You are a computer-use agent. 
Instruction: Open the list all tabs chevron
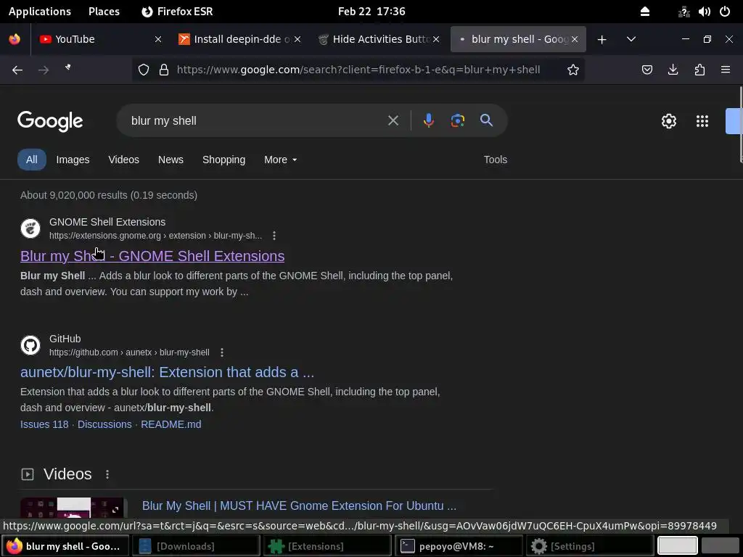click(x=631, y=39)
